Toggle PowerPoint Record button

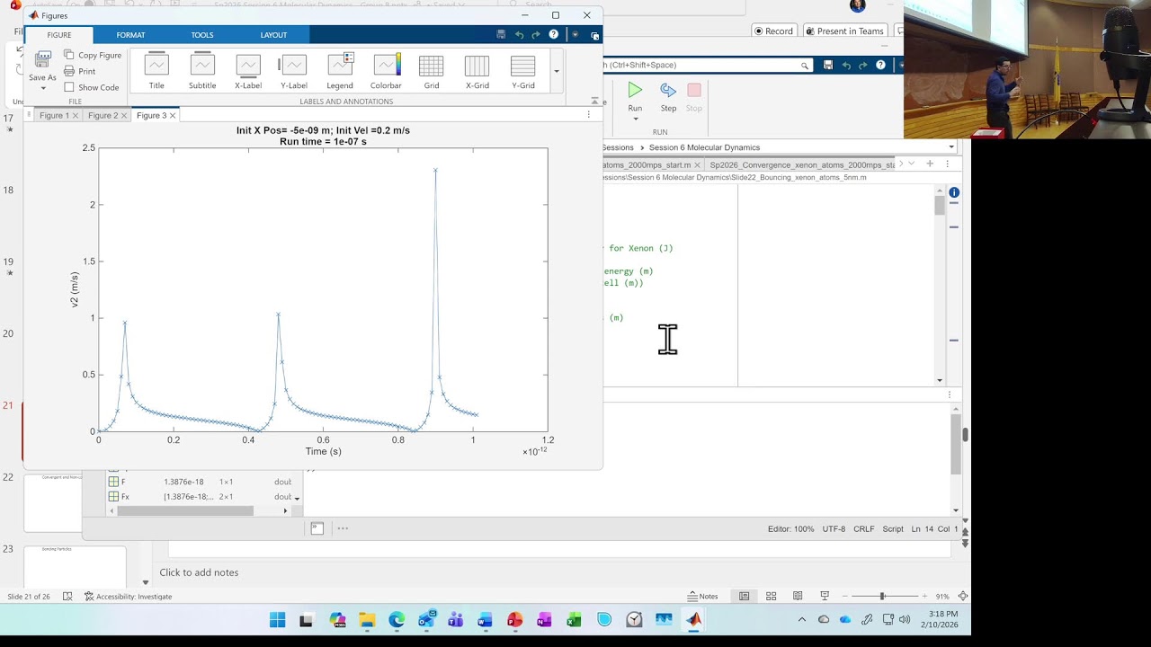coord(773,31)
